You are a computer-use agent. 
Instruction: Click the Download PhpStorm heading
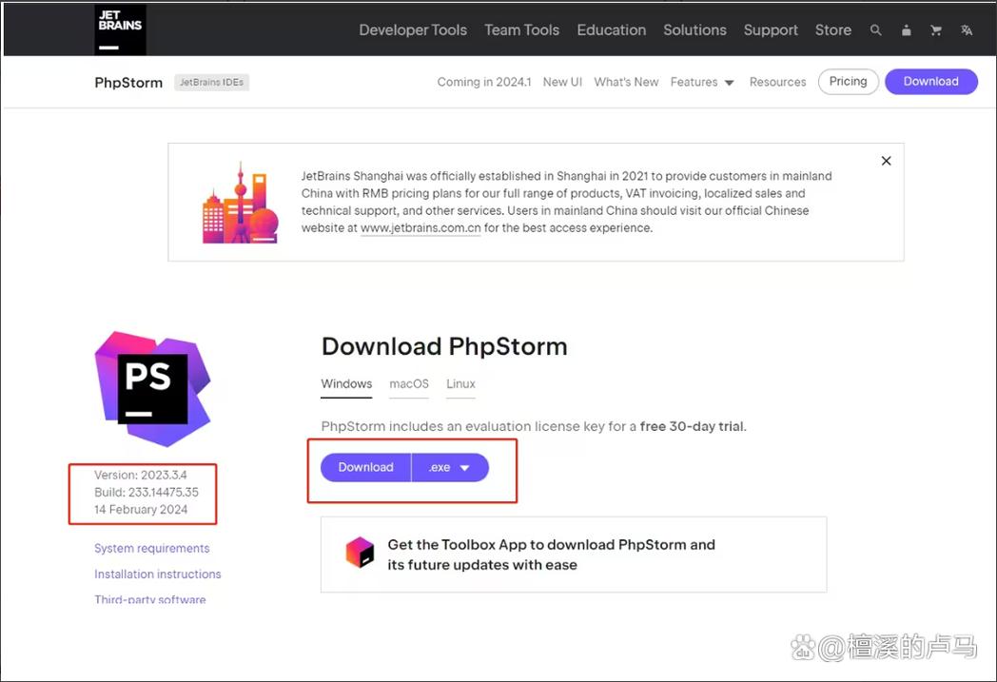[444, 346]
